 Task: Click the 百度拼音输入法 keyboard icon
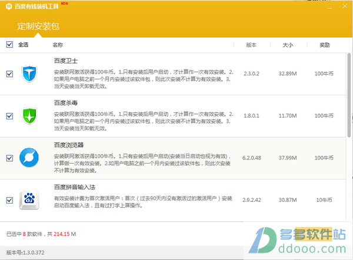click(29, 200)
